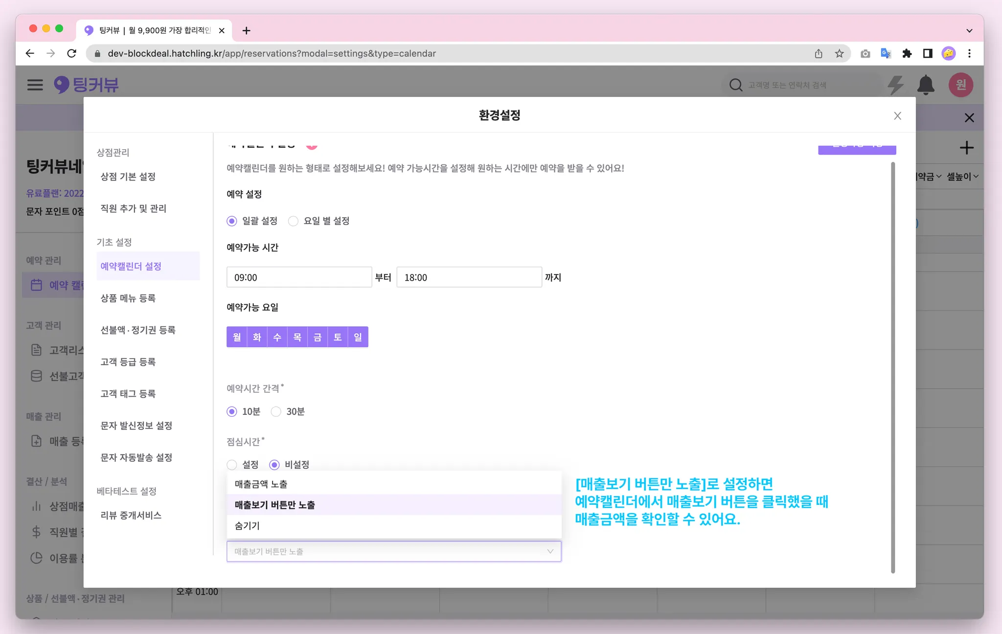Viewport: 1002px width, 634px height.
Task: Bookmark page with star icon
Action: coord(840,54)
